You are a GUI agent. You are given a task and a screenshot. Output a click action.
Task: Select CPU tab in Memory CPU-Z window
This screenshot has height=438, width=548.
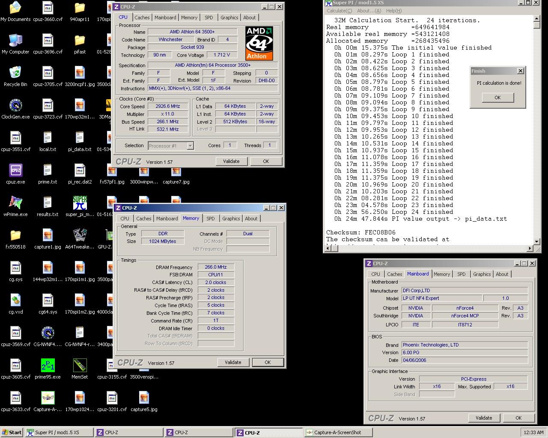coord(125,219)
